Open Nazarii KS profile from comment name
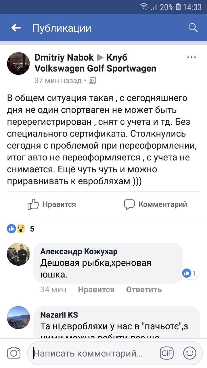This screenshot has width=207, height=368. pos(59,315)
